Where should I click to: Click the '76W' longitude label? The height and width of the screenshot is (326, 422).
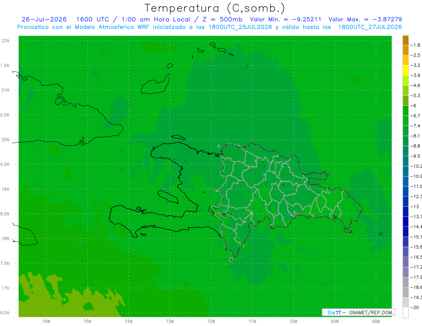point(46,321)
